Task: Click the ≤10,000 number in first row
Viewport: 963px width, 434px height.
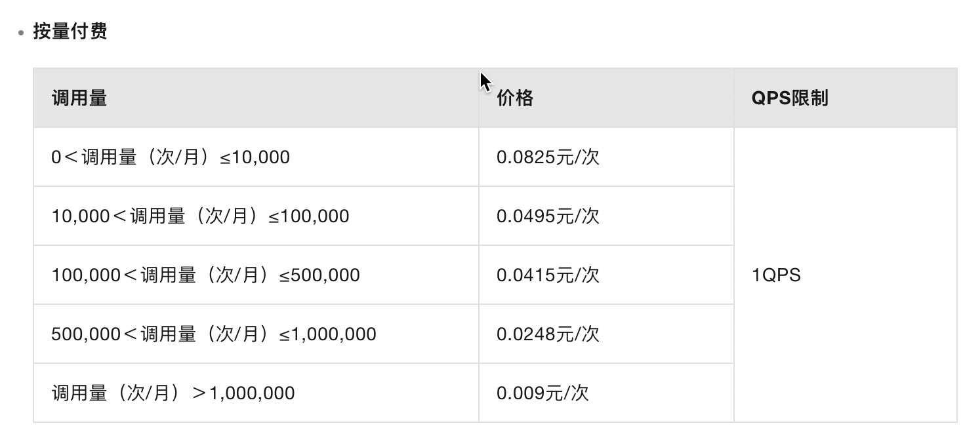Action: pos(256,157)
